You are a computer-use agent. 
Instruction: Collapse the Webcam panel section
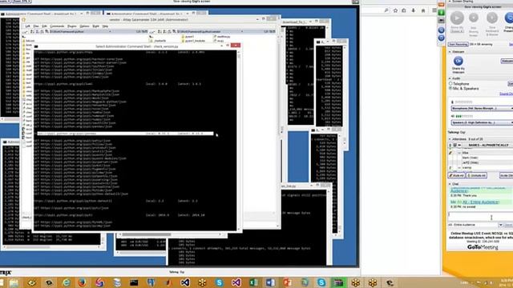tap(450, 51)
